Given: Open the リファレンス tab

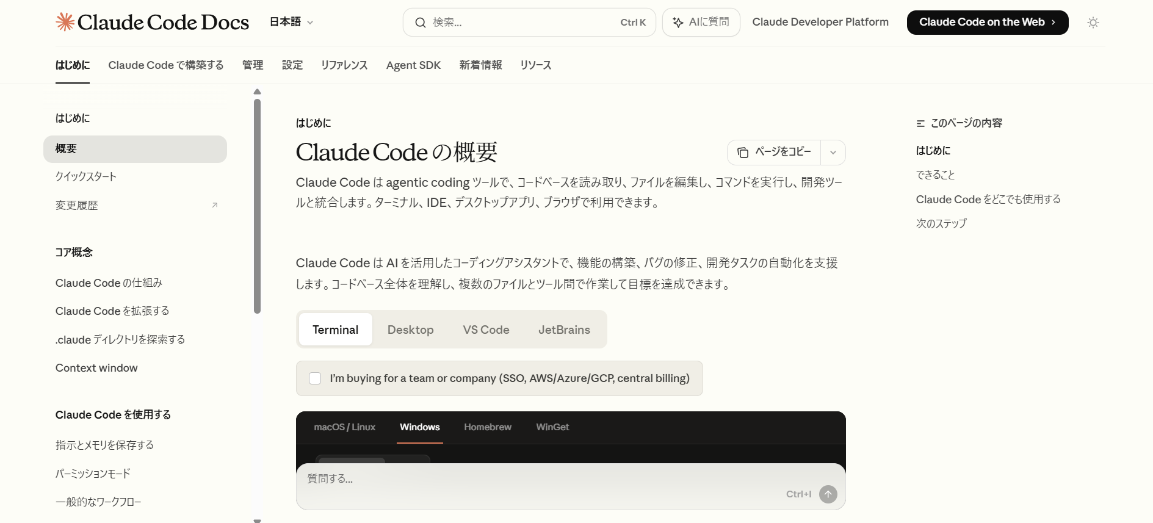Looking at the screenshot, I should point(344,65).
